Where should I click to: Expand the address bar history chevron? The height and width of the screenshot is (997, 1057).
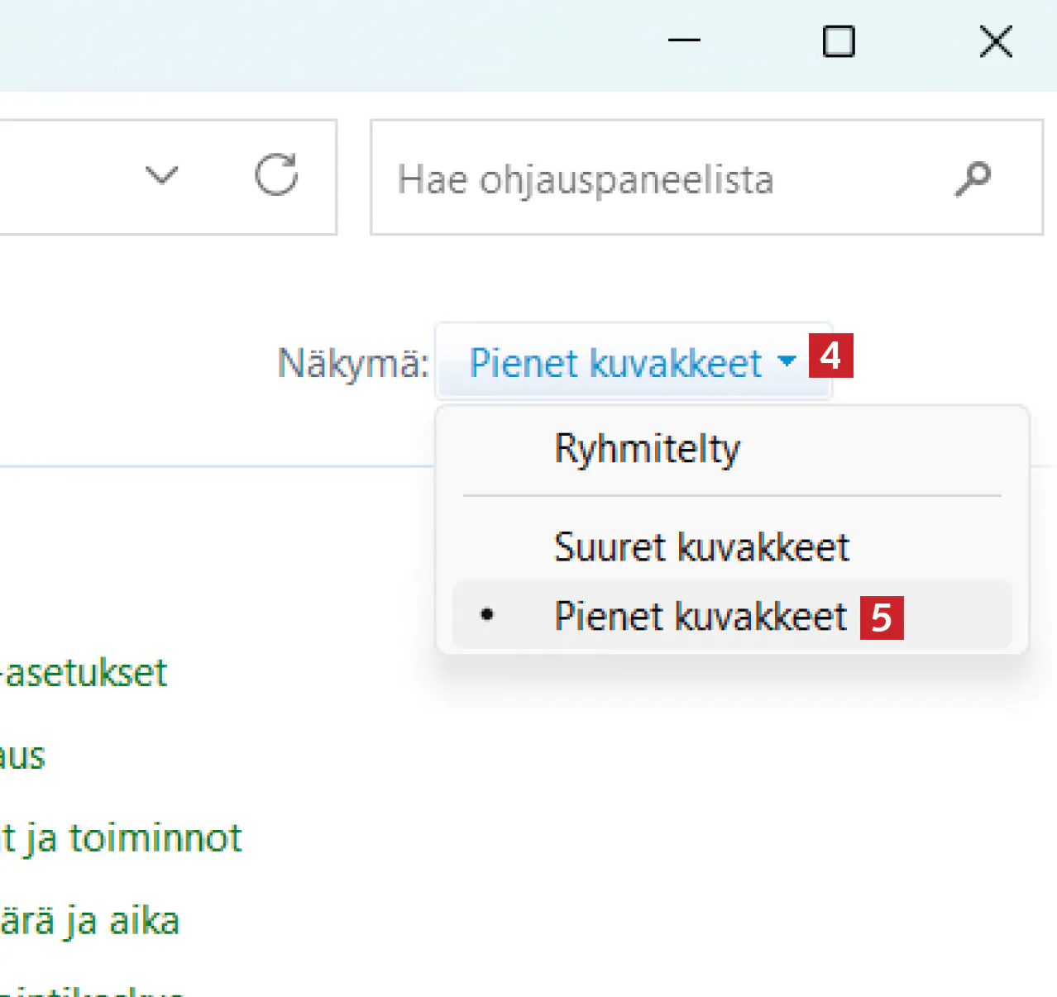tap(161, 175)
